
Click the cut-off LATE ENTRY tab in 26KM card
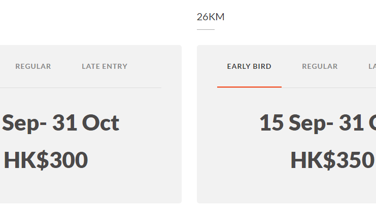(372, 66)
